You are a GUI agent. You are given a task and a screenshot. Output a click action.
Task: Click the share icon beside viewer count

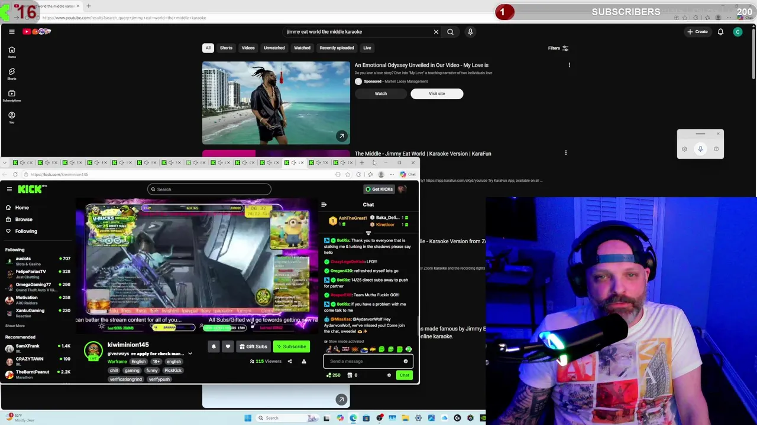point(290,361)
